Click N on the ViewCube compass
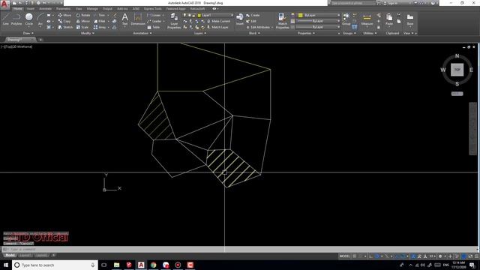480x270 pixels. pyautogui.click(x=457, y=56)
